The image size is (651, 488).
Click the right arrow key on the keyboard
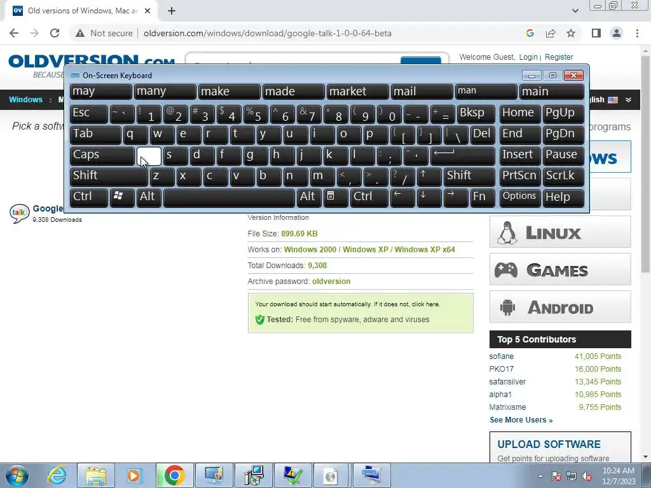[x=455, y=197]
